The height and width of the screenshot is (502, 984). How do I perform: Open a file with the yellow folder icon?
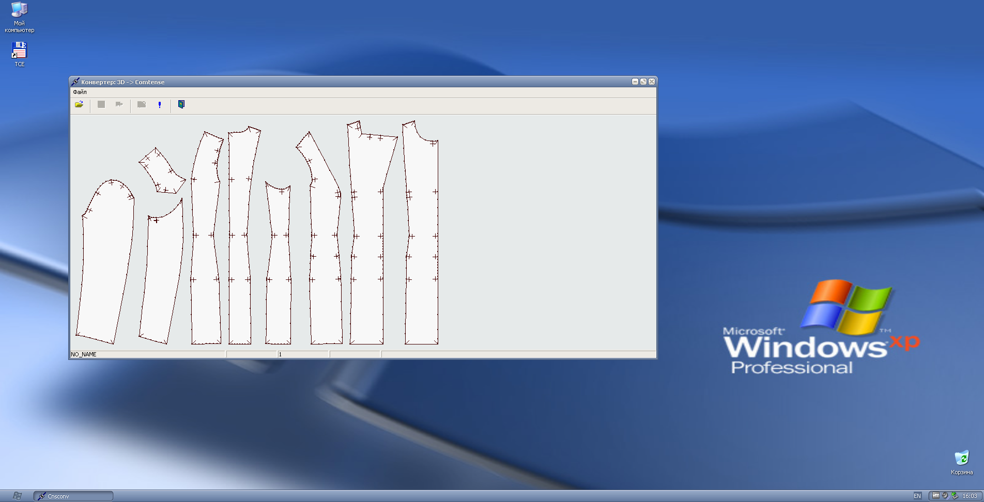79,105
